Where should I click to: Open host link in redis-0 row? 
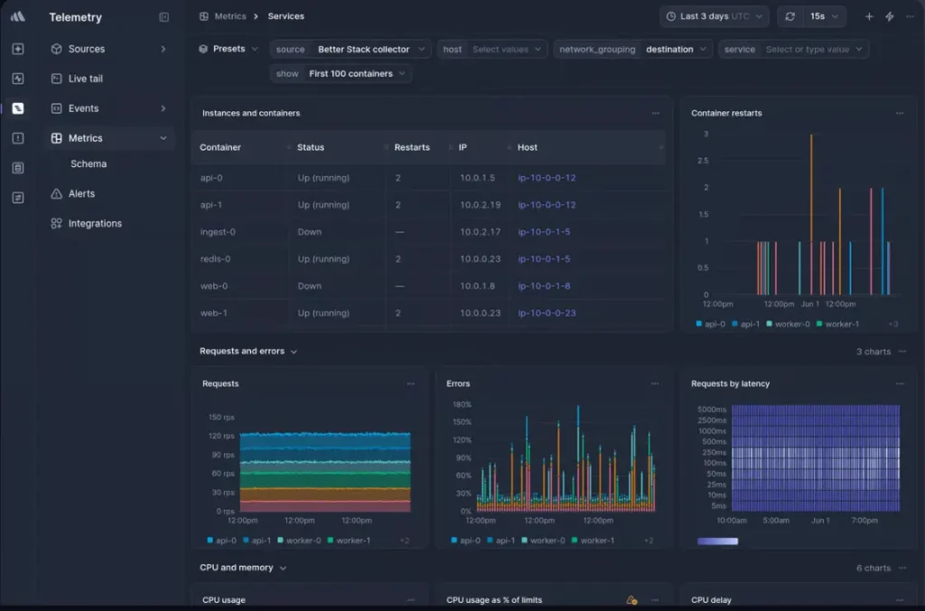(x=544, y=259)
